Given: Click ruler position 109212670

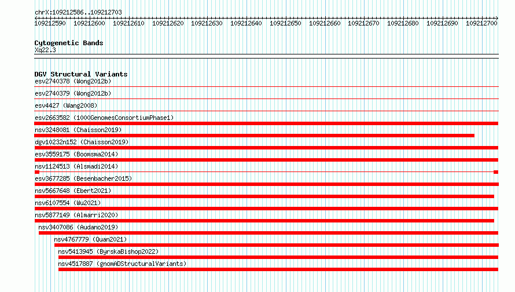Looking at the screenshot, I should (363, 23).
